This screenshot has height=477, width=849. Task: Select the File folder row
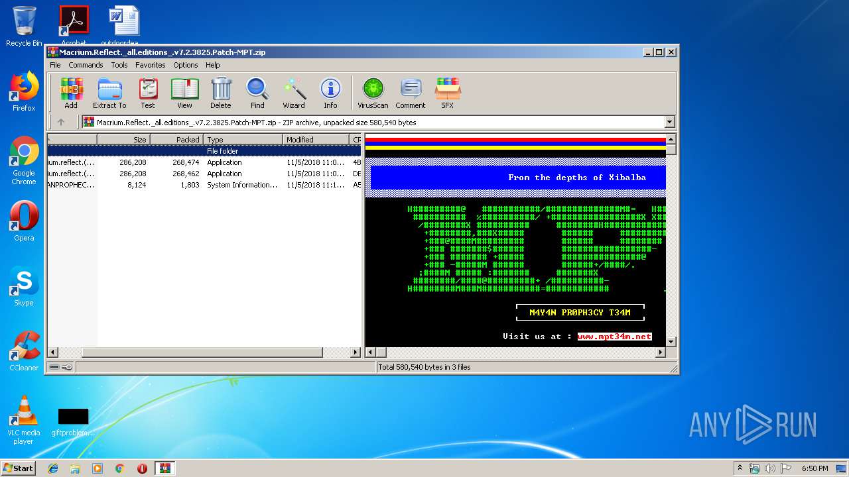pyautogui.click(x=204, y=151)
